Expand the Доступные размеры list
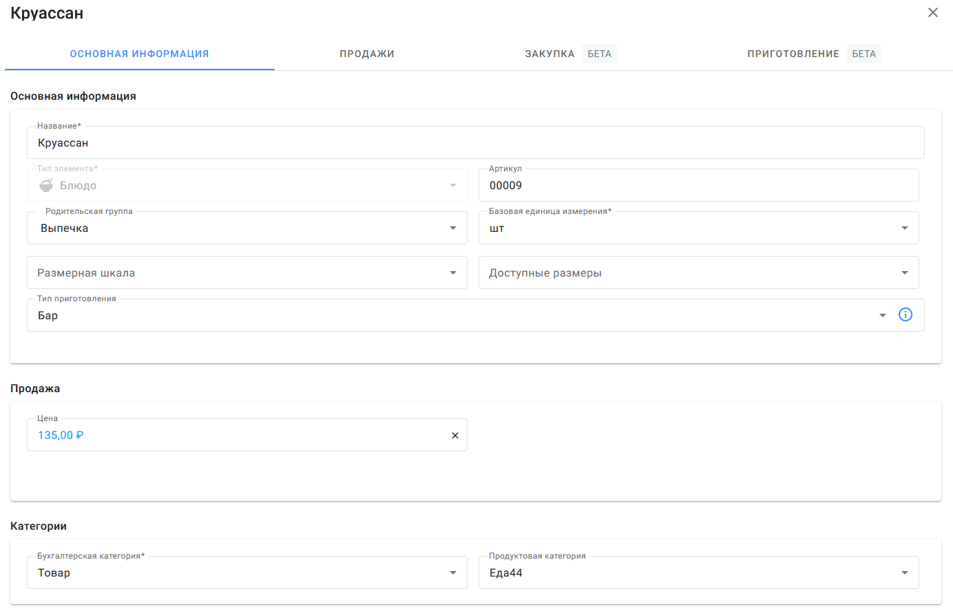Image resolution: width=953 pixels, height=613 pixels. pyautogui.click(x=904, y=273)
